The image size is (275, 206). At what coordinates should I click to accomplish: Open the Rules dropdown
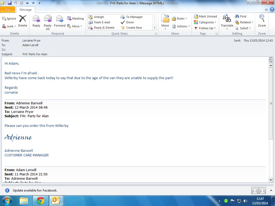point(179,19)
